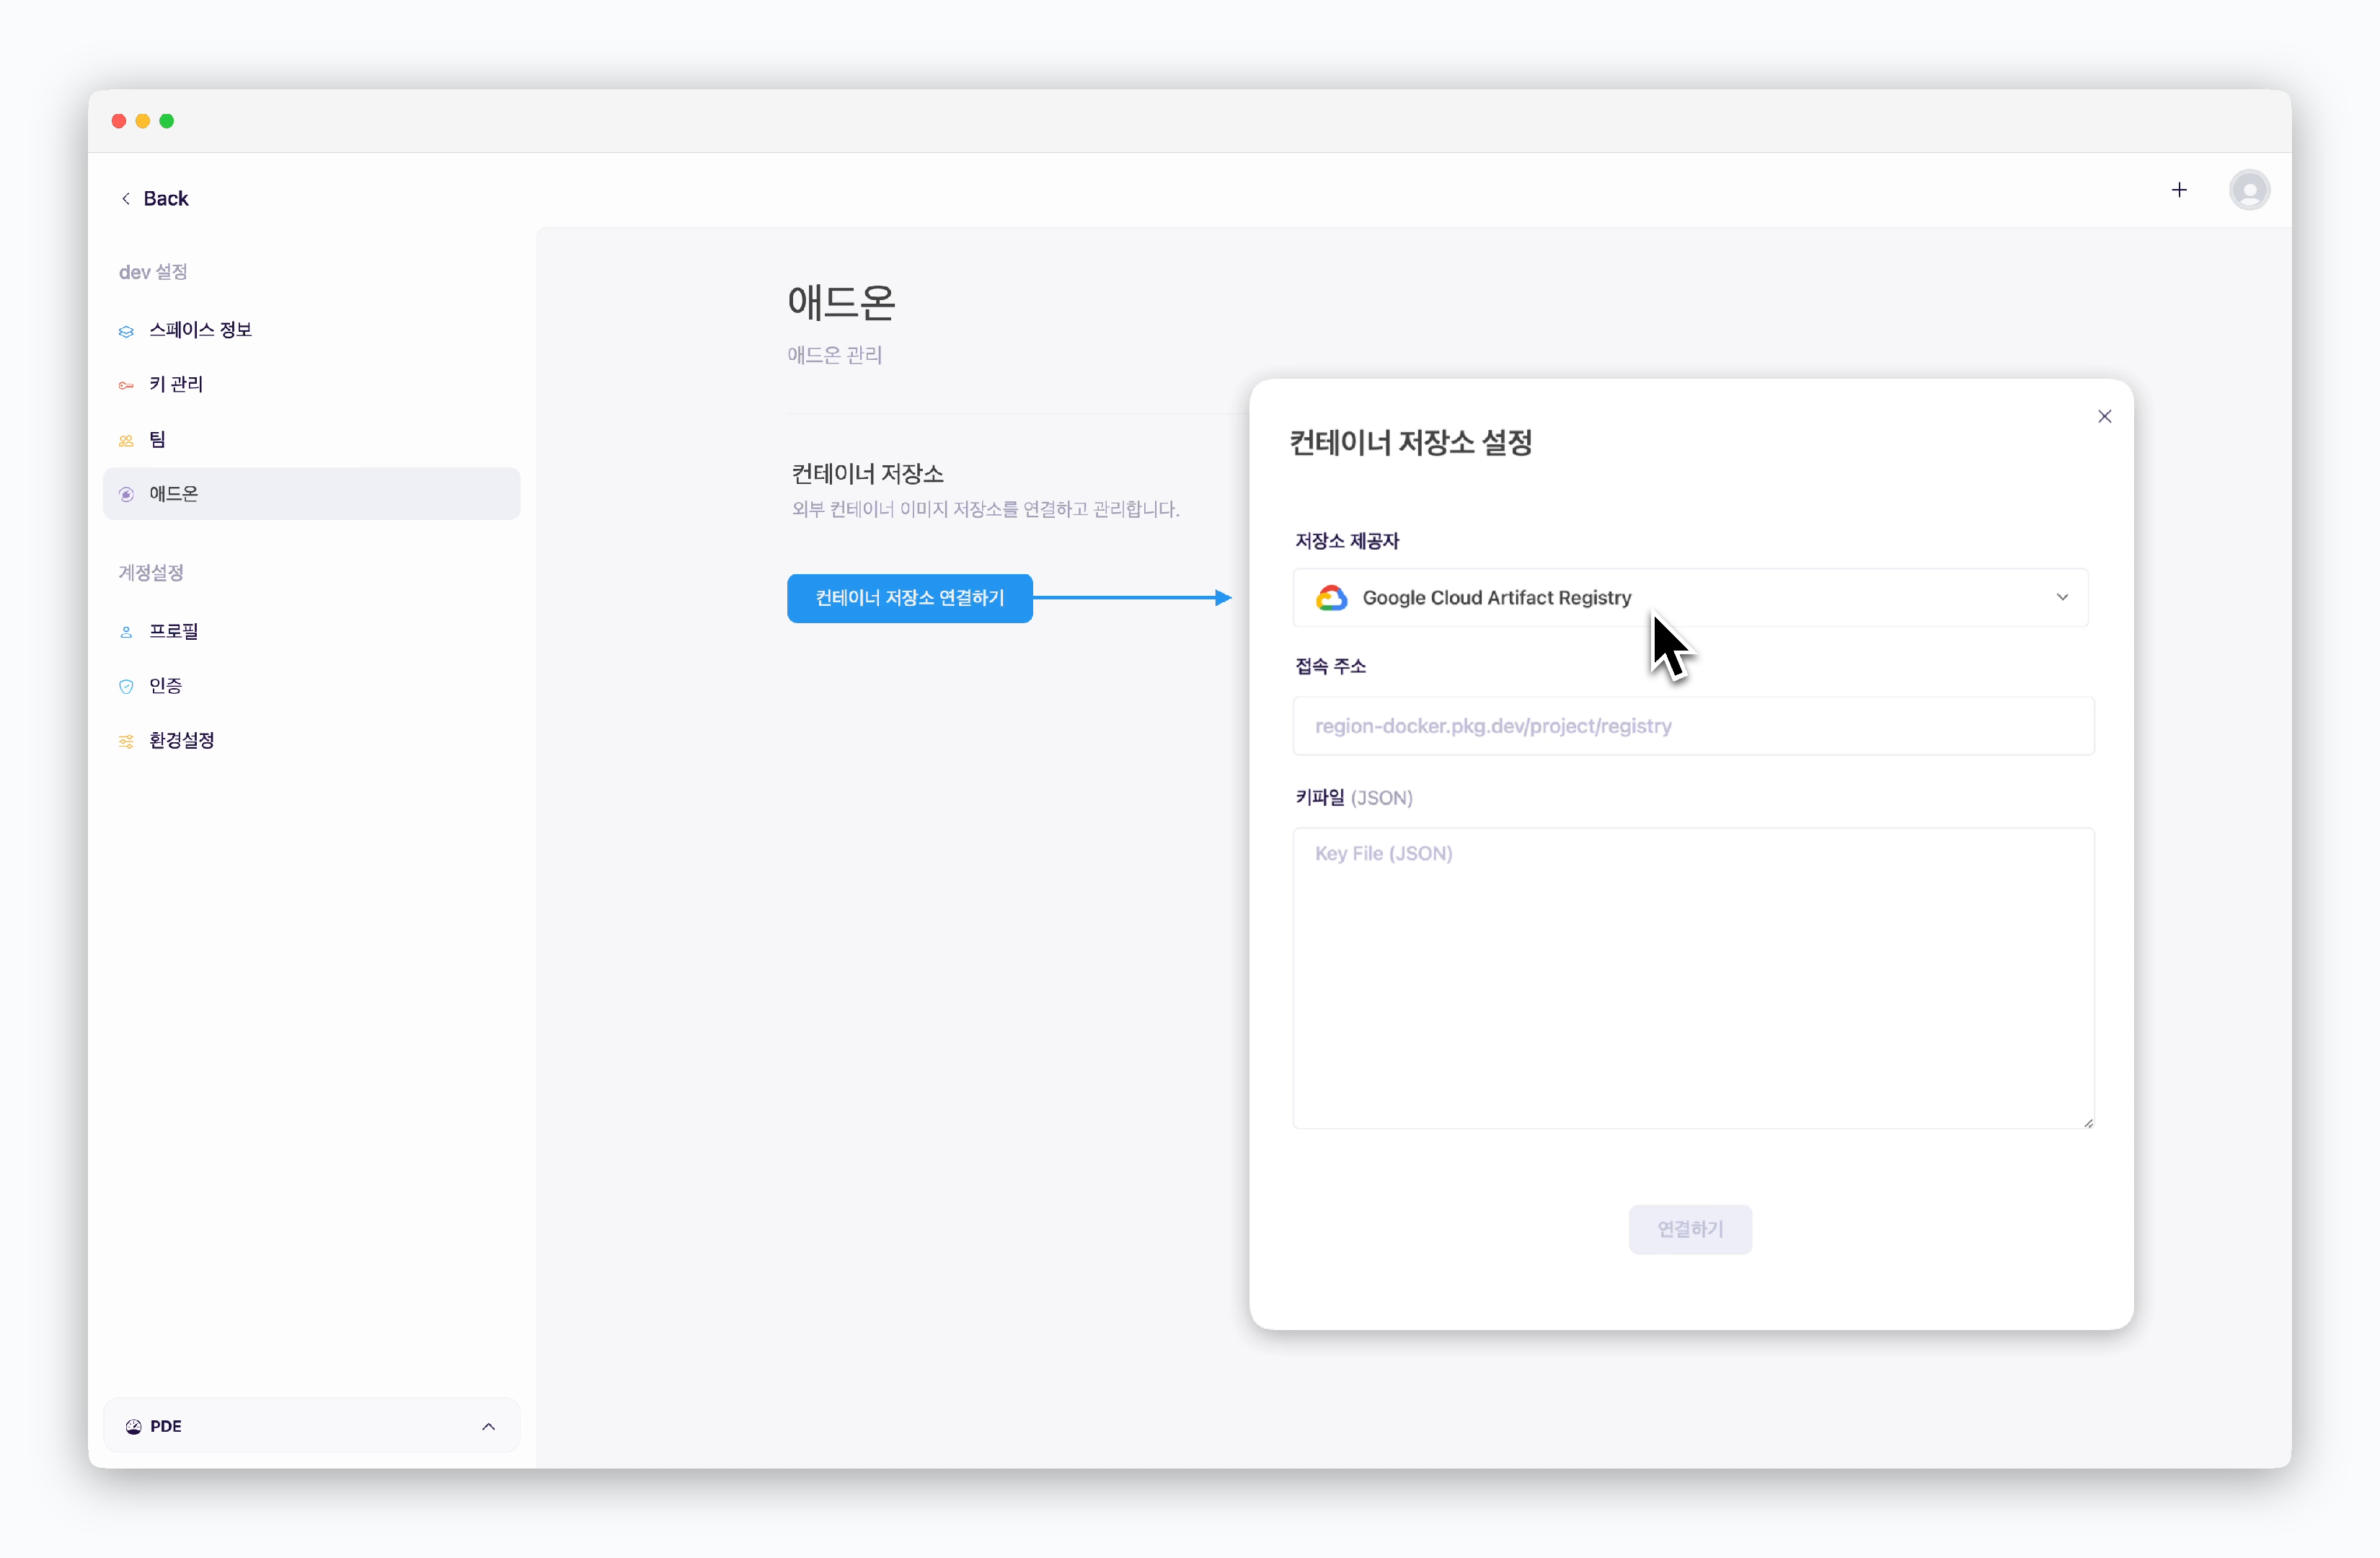
Task: Click the 컨테이너 저장소 section heading
Action: [x=867, y=473]
